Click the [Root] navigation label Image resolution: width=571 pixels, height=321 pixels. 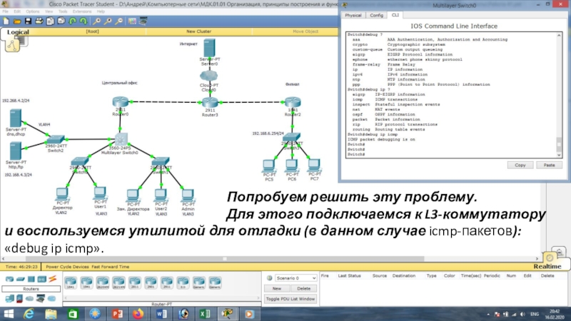tap(92, 31)
